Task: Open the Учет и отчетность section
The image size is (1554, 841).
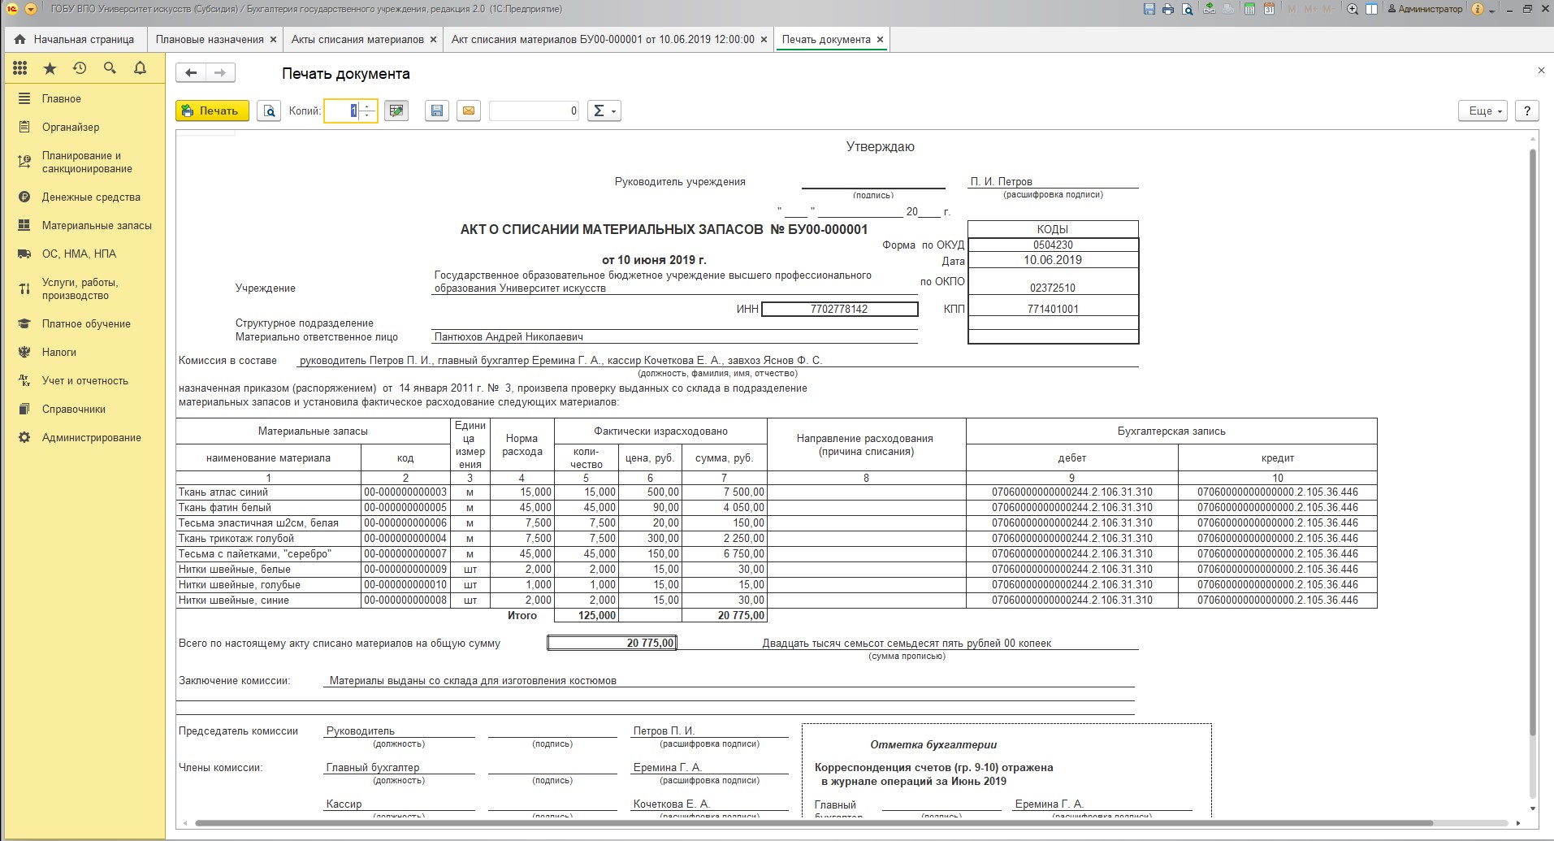Action: click(84, 380)
